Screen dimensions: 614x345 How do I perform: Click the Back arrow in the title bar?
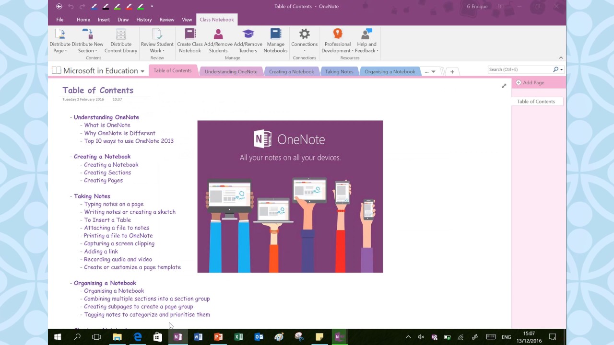pyautogui.click(x=59, y=6)
